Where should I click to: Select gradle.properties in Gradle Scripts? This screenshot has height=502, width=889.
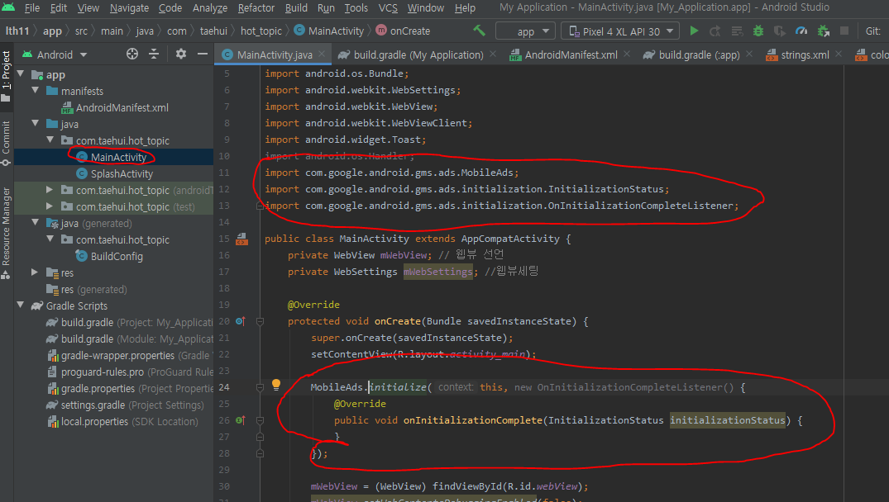tap(98, 389)
